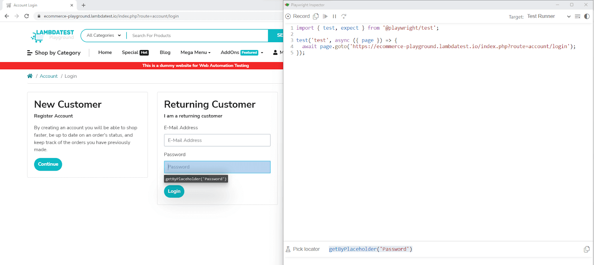Click the Record button in Playwright Inspector
594x265 pixels.
[297, 16]
